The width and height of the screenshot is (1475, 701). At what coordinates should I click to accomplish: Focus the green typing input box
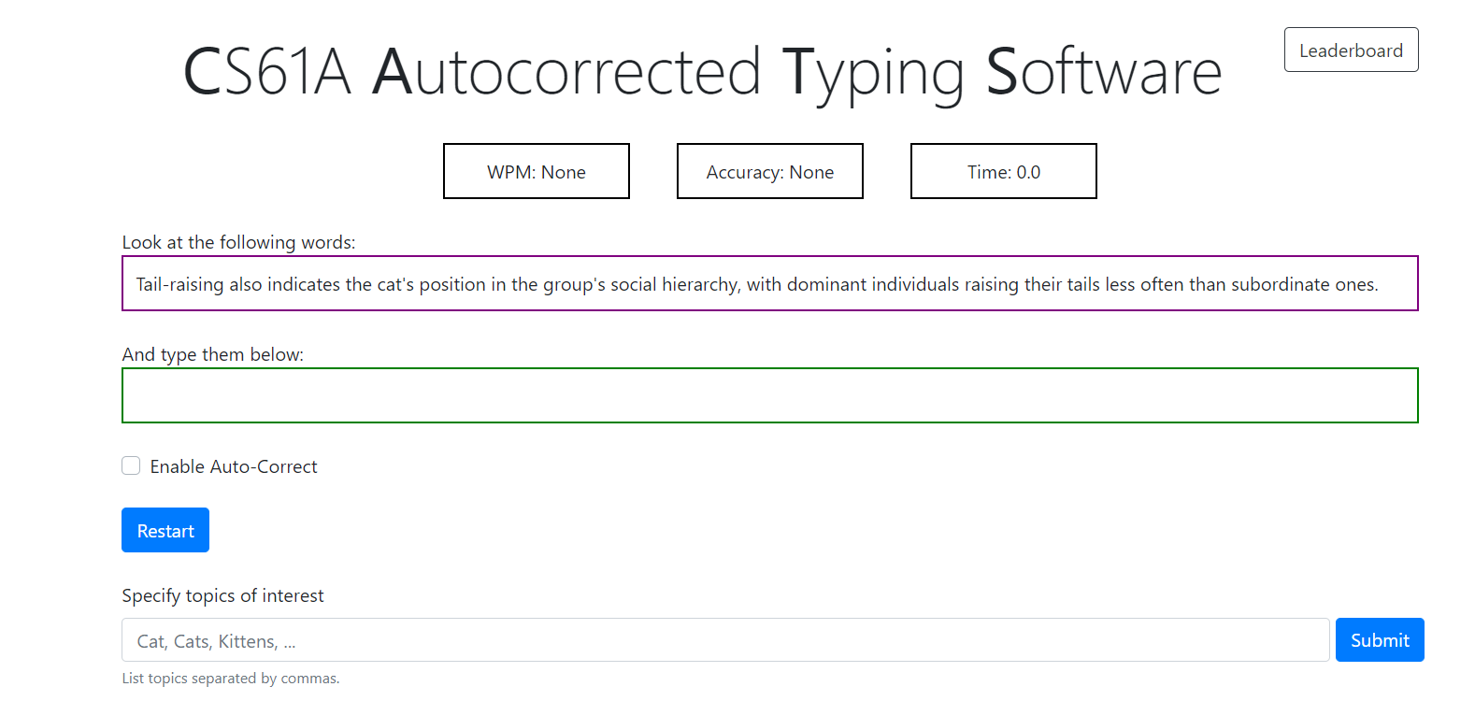(769, 395)
